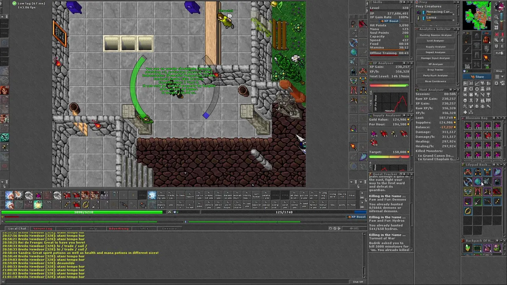Open the skull icon widget
This screenshot has width=507, height=285.
click(465, 100)
